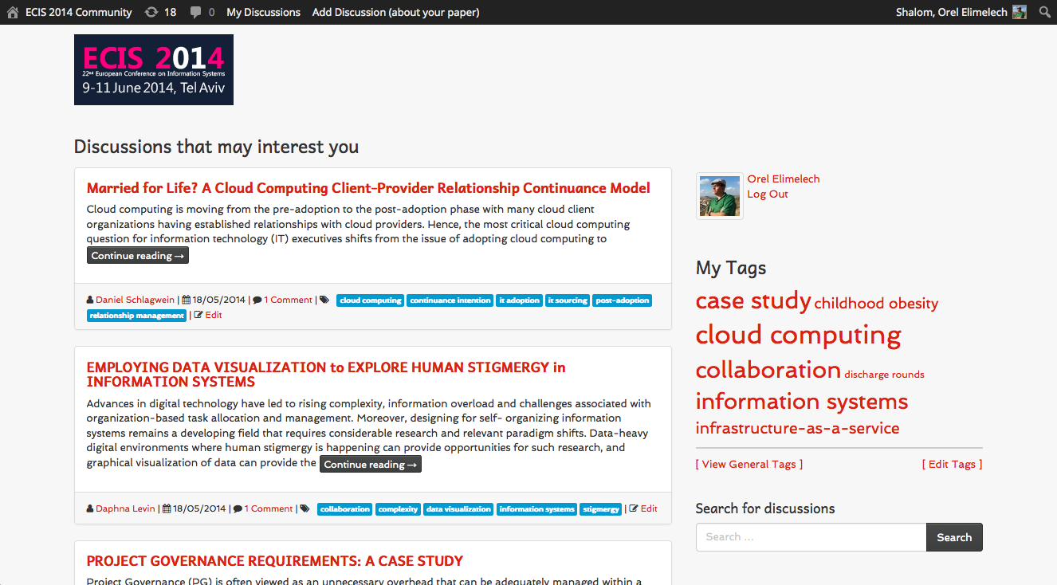The width and height of the screenshot is (1057, 585).
Task: Click 18/05/2014 date on Daphna Levin's post
Action: coord(199,508)
